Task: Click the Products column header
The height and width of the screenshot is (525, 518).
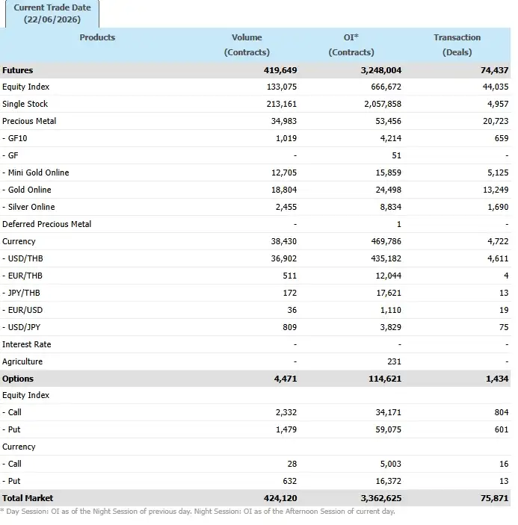Action: click(97, 37)
